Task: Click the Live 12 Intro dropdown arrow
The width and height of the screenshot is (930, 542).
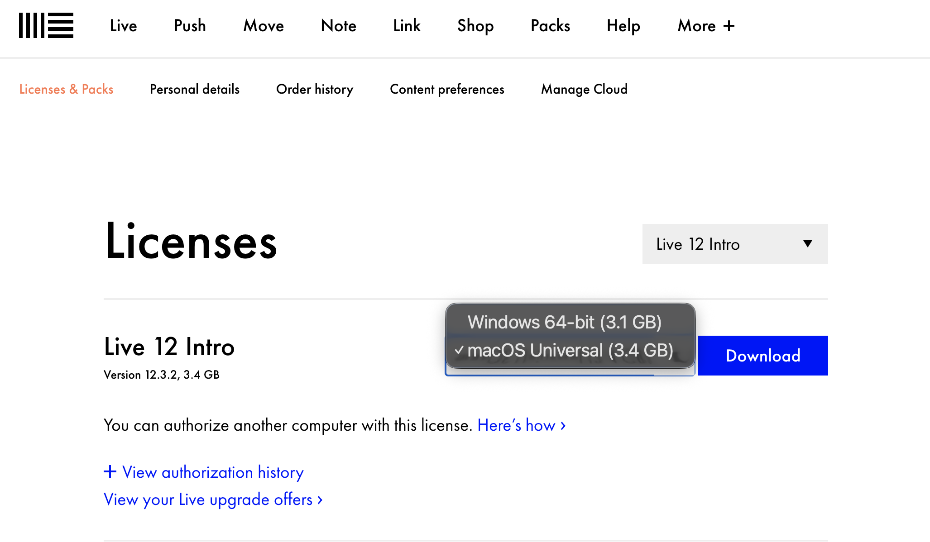Action: click(x=807, y=244)
